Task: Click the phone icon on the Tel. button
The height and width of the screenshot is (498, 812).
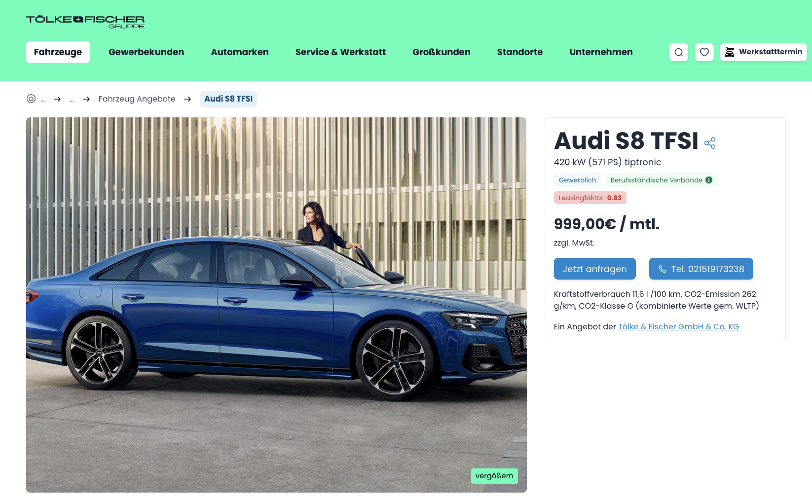Action: [x=663, y=269]
